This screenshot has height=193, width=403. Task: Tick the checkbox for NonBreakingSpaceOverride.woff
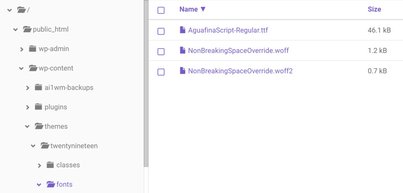point(161,51)
